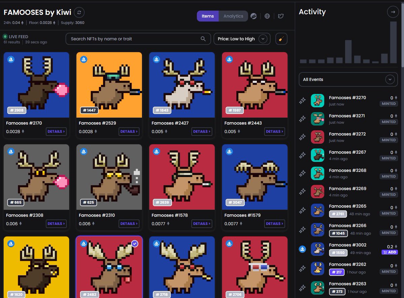The height and width of the screenshot is (298, 404).
Task: Open the Price: Low to High dropdown
Action: point(242,39)
